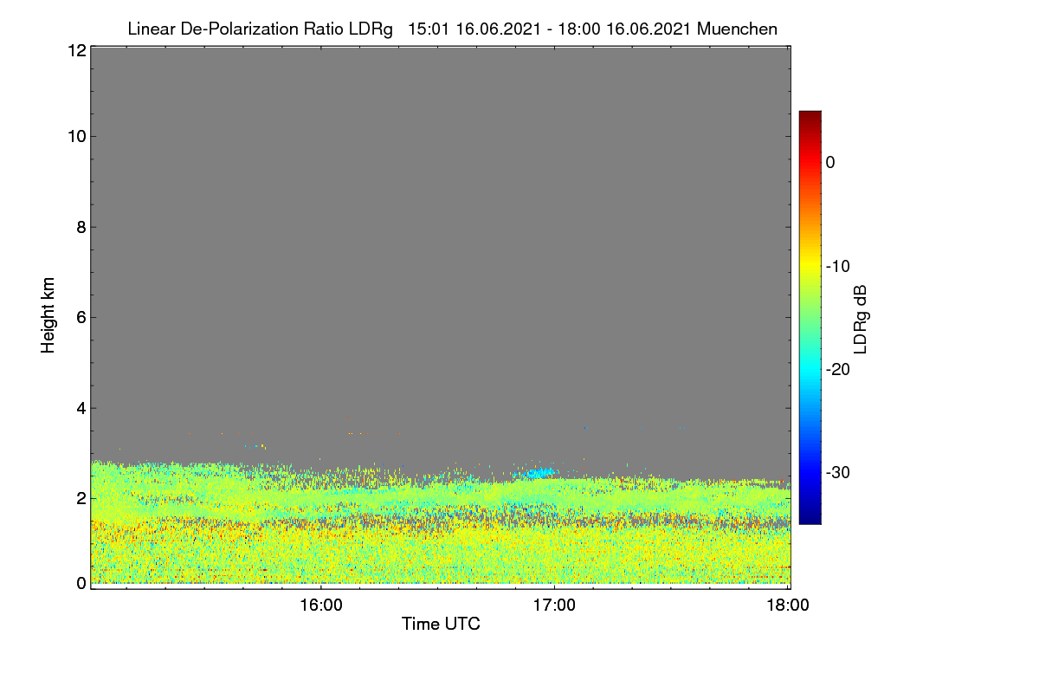Click the 12 km height tick label

(x=75, y=50)
